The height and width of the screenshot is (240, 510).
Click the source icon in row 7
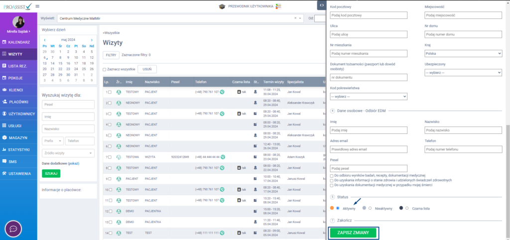[x=119, y=157]
